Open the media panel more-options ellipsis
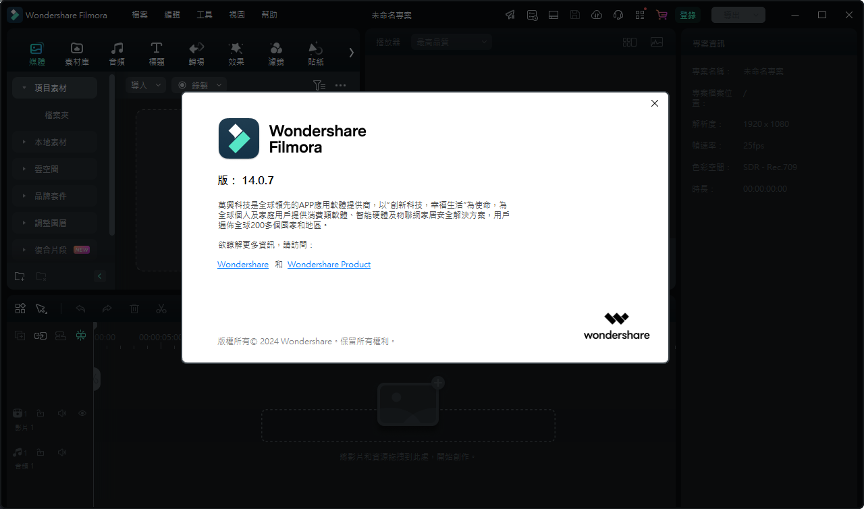The height and width of the screenshot is (509, 864). [341, 86]
